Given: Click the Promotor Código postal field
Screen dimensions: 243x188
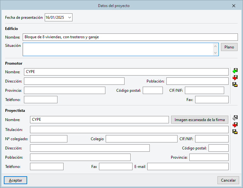Looking at the screenshot, I should (153, 90).
